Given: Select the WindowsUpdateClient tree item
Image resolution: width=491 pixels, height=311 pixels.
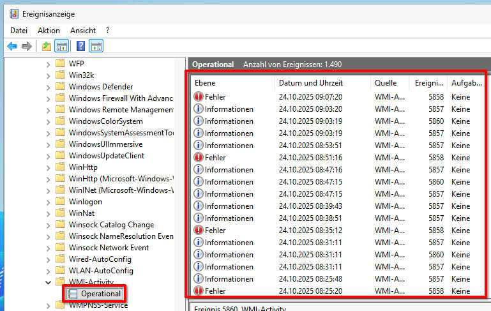Looking at the screenshot, I should [106, 156].
